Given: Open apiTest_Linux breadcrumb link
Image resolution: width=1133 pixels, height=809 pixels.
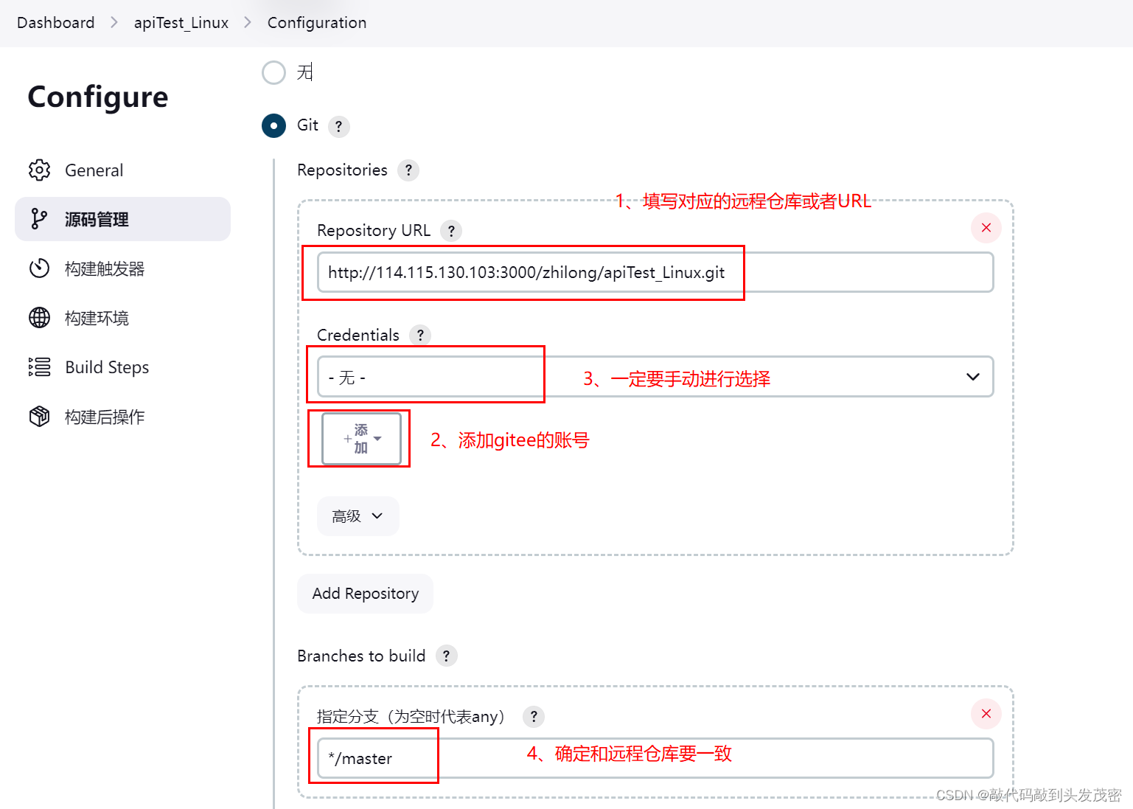Looking at the screenshot, I should (181, 23).
